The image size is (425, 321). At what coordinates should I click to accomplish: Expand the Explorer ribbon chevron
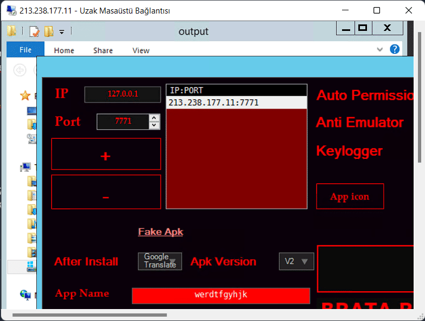379,49
